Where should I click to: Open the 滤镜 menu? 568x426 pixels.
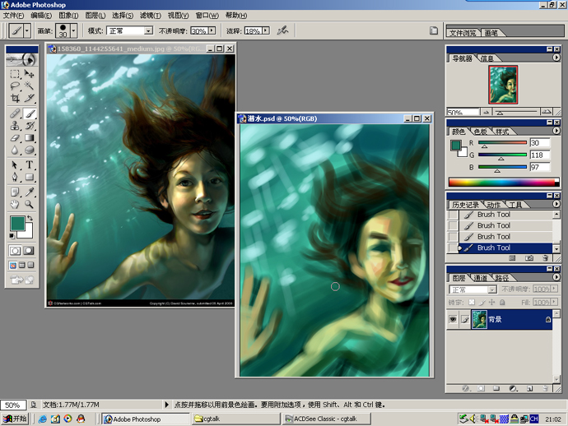[150, 15]
